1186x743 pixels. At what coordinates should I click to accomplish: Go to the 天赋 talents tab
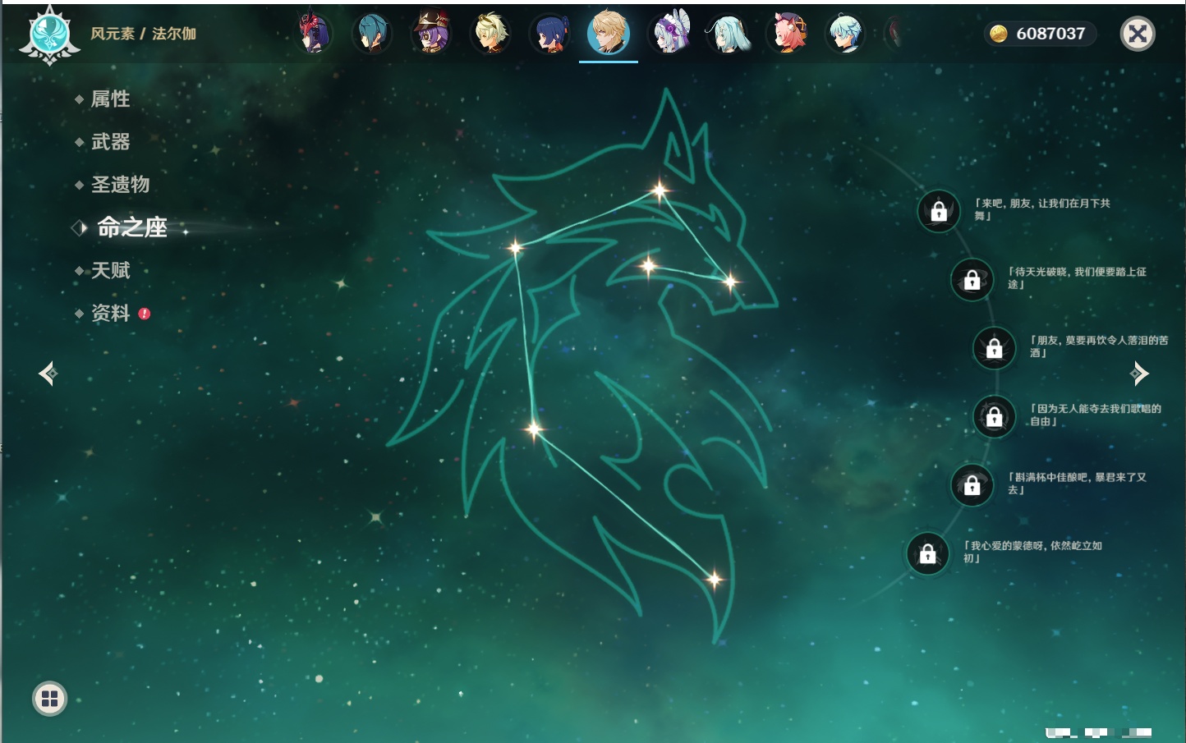coord(110,271)
